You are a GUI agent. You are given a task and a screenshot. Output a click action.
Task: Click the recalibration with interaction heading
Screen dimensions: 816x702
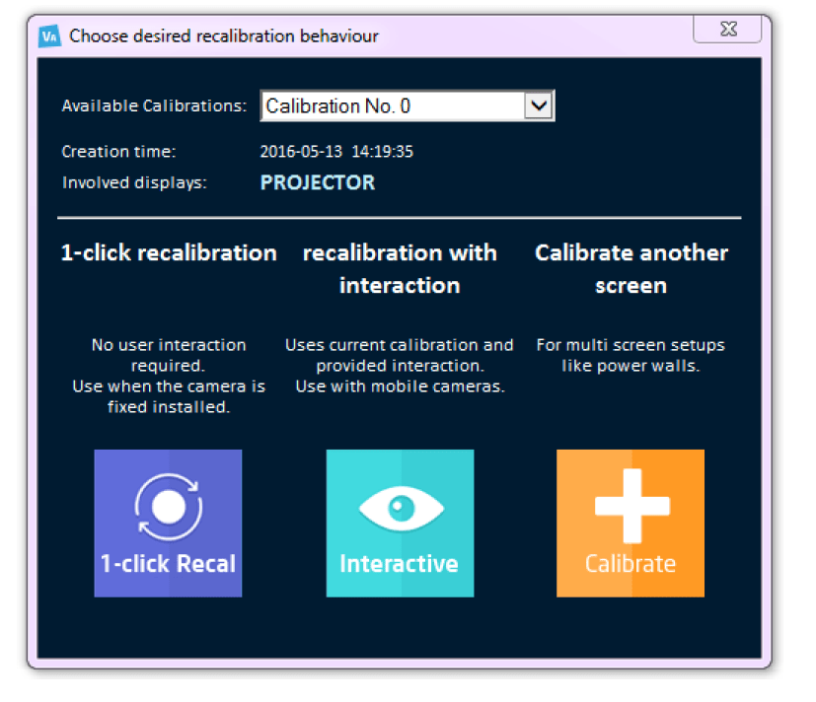399,268
